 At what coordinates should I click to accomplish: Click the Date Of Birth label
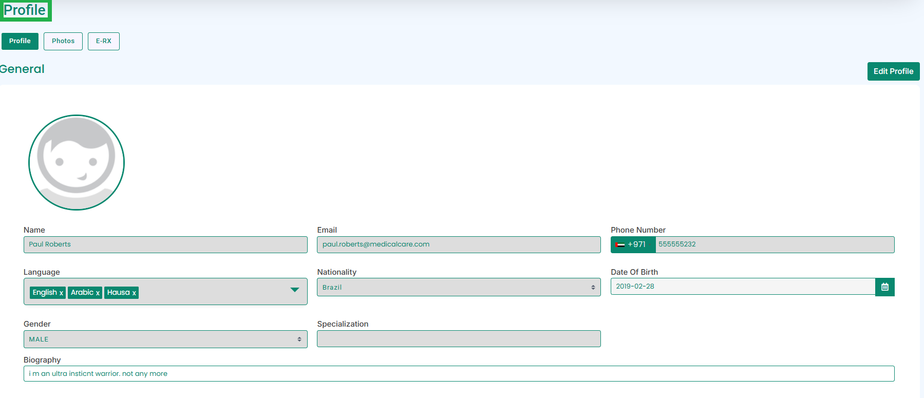pos(634,272)
